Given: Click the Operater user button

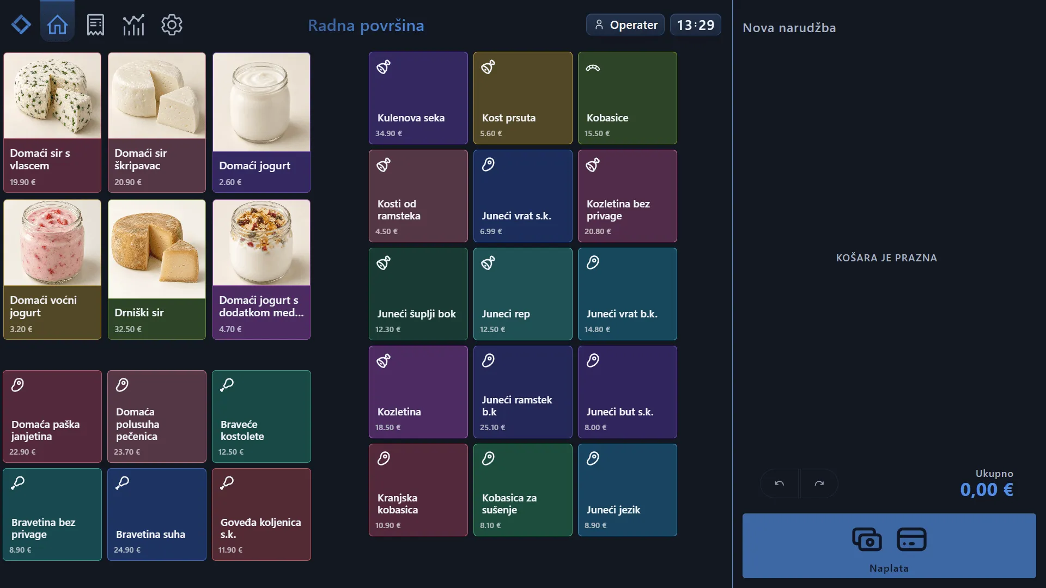Looking at the screenshot, I should coord(625,24).
